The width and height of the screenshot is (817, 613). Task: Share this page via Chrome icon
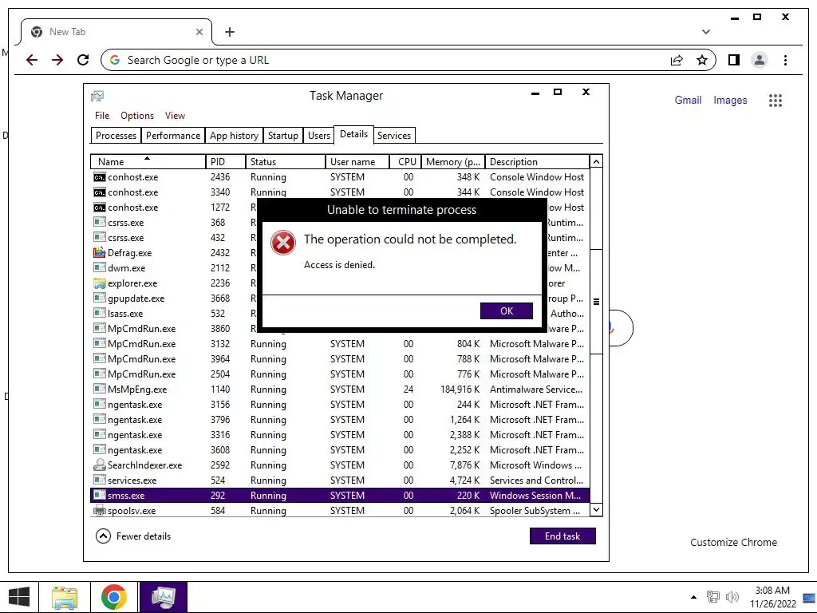(x=677, y=60)
